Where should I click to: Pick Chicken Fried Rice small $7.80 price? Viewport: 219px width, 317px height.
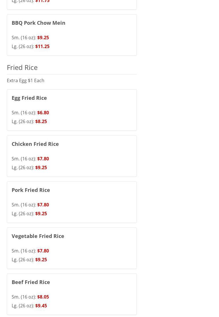[43, 159]
